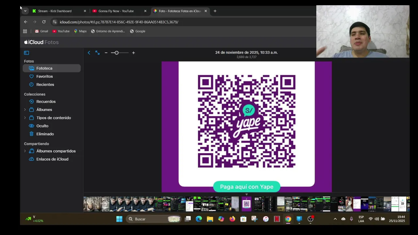The width and height of the screenshot is (418, 235).
Task: Click the displayed Yape QR photo
Action: click(x=247, y=127)
